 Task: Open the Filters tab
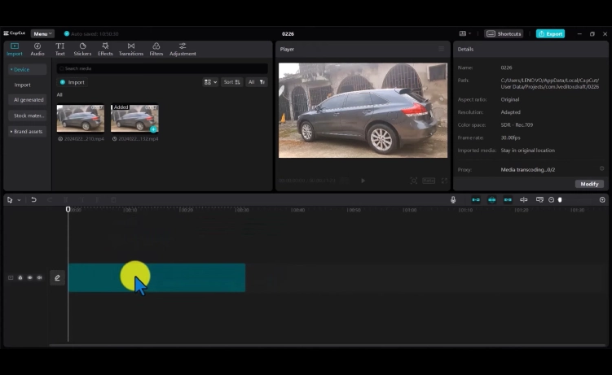(x=156, y=50)
